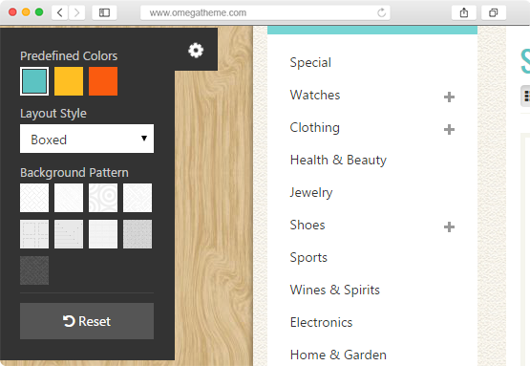
Task: Open the Electronics category
Action: coord(321,322)
